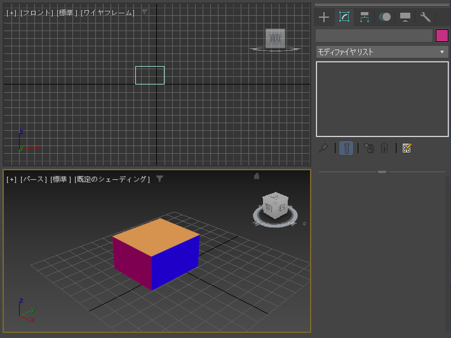Remove modifier with the trash icon

[384, 148]
